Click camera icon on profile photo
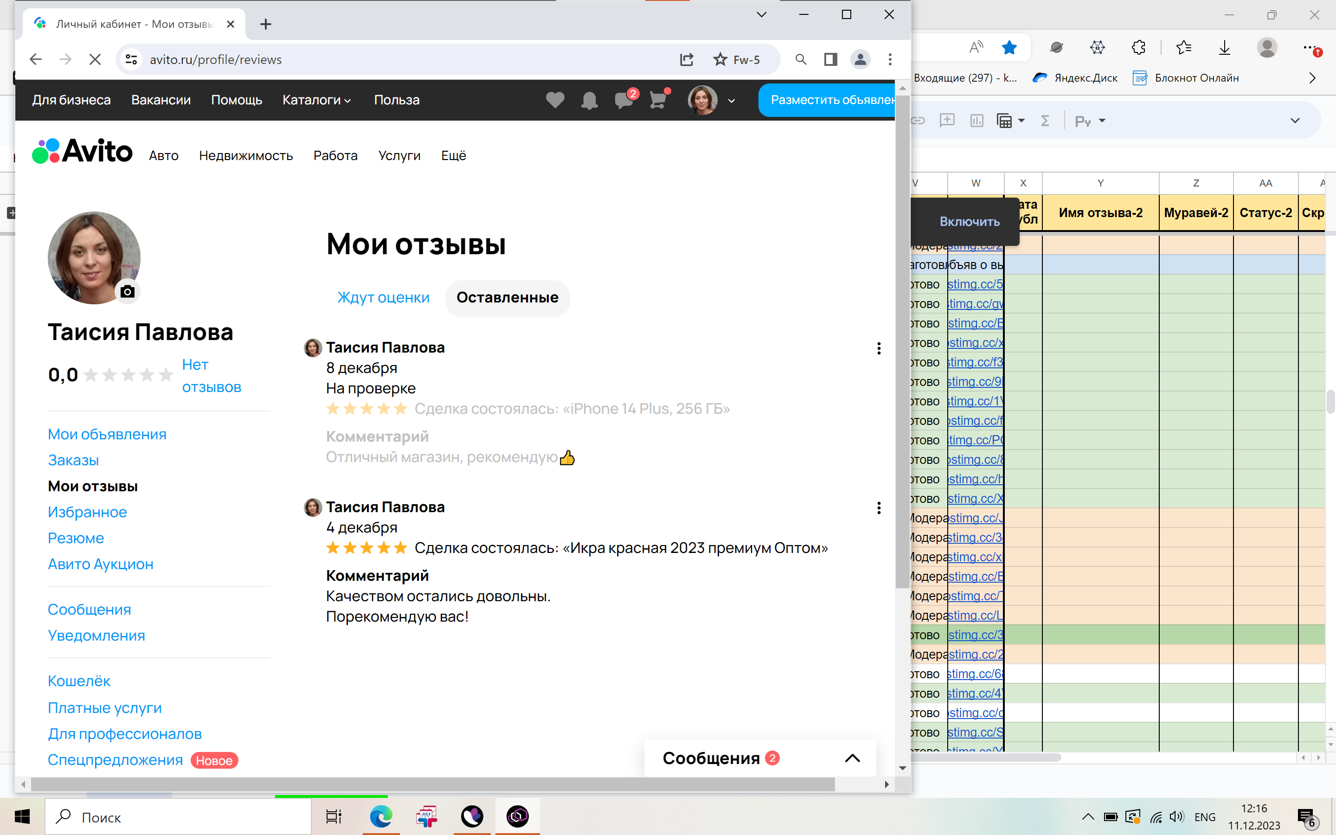Viewport: 1336px width, 835px height. click(x=128, y=292)
